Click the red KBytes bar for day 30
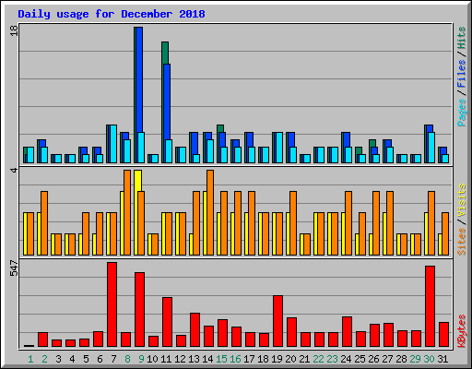The image size is (472, 369). 430,306
